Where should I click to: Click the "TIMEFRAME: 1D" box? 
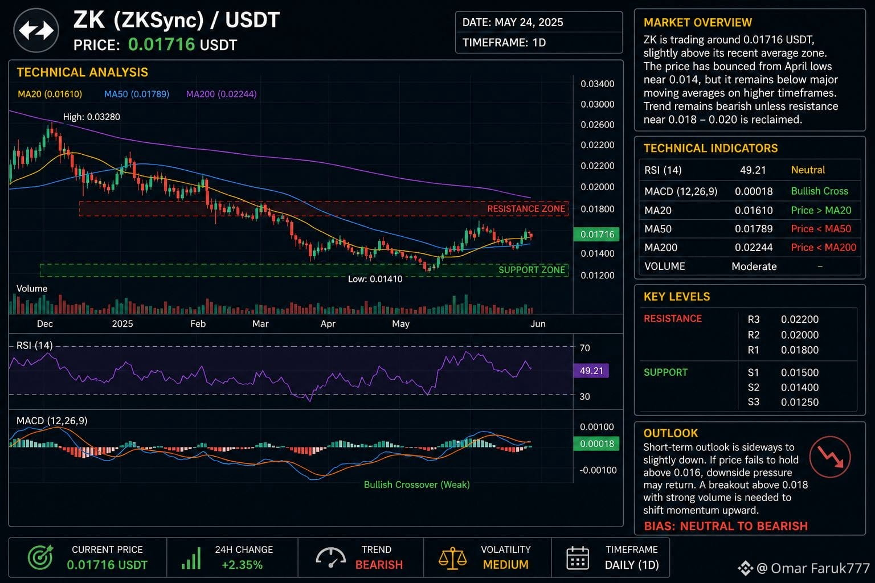pos(539,43)
